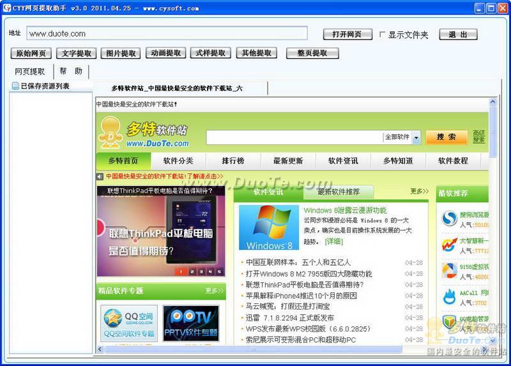This screenshot has width=511, height=366.
Task: Open the 高级搜索 link
Action: tap(478, 137)
